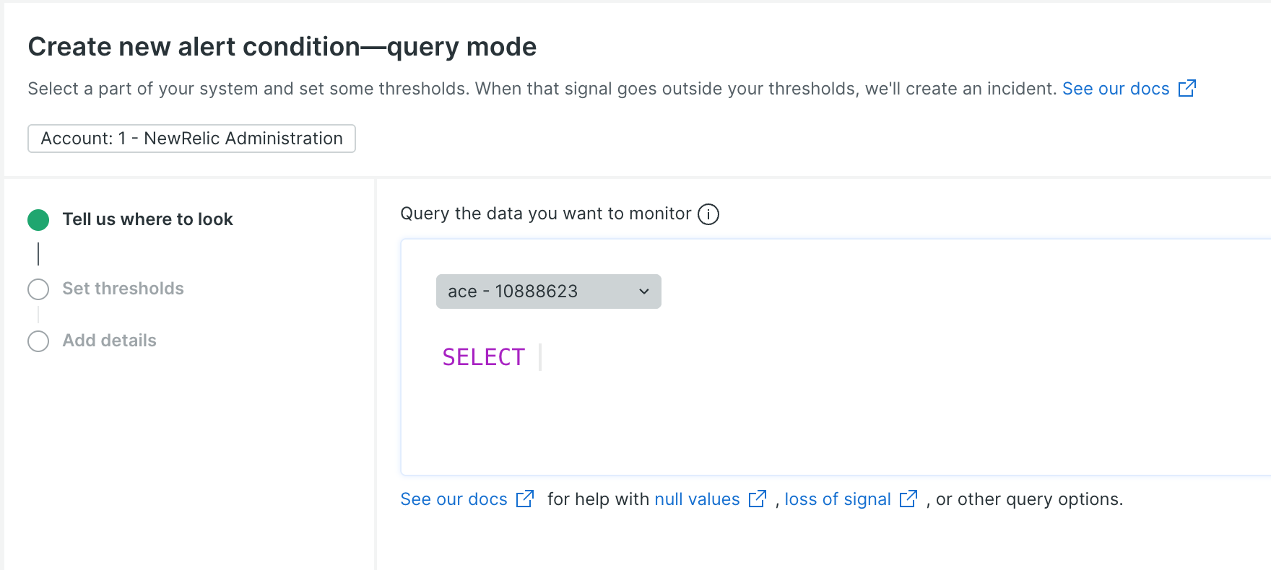Select the 'Set thresholds' step circle
Viewport: 1271px width, 570px height.
point(38,289)
